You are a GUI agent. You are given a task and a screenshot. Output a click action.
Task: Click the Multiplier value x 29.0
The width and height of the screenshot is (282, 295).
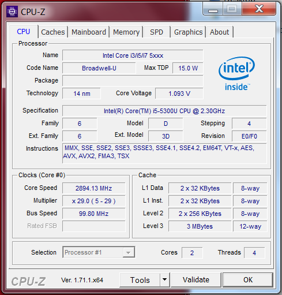click(x=93, y=201)
